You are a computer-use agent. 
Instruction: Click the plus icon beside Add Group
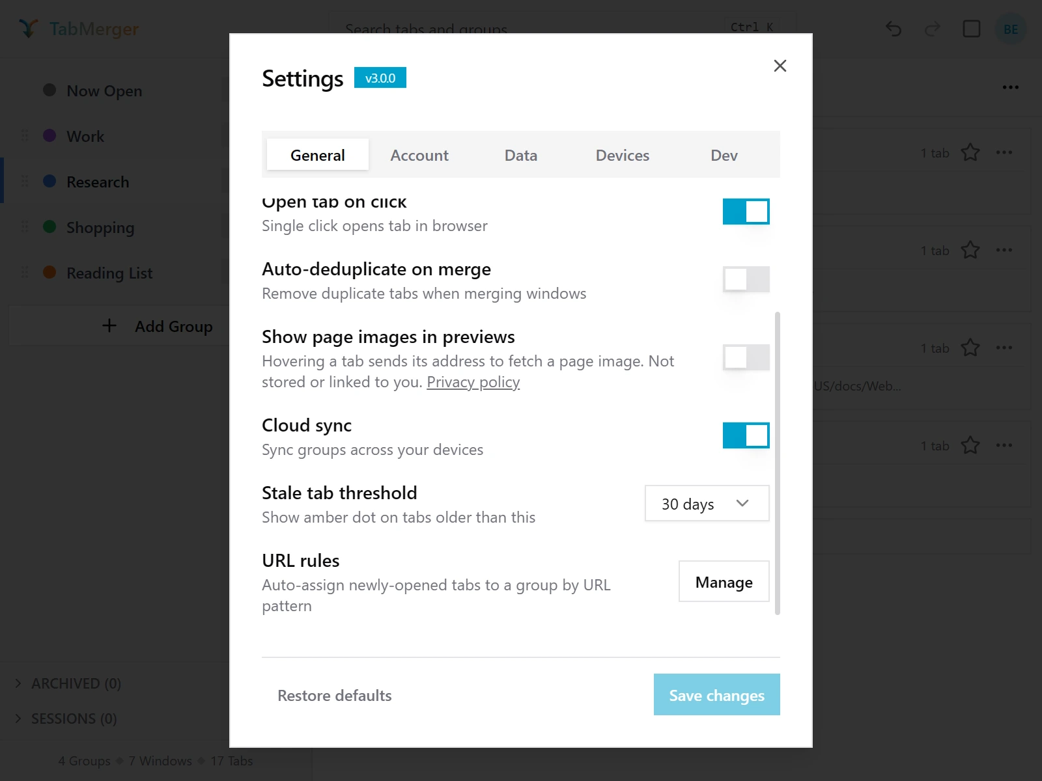109,325
